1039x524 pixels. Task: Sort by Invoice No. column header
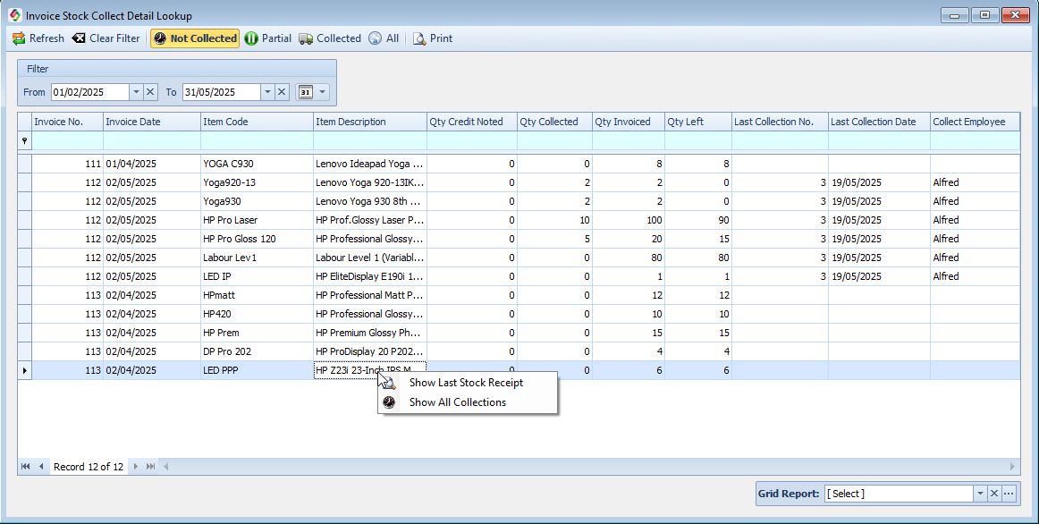[68, 122]
